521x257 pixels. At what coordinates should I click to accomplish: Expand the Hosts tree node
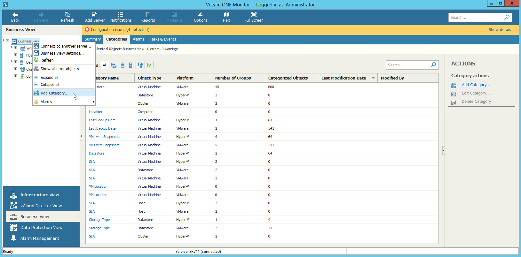[x=15, y=55]
